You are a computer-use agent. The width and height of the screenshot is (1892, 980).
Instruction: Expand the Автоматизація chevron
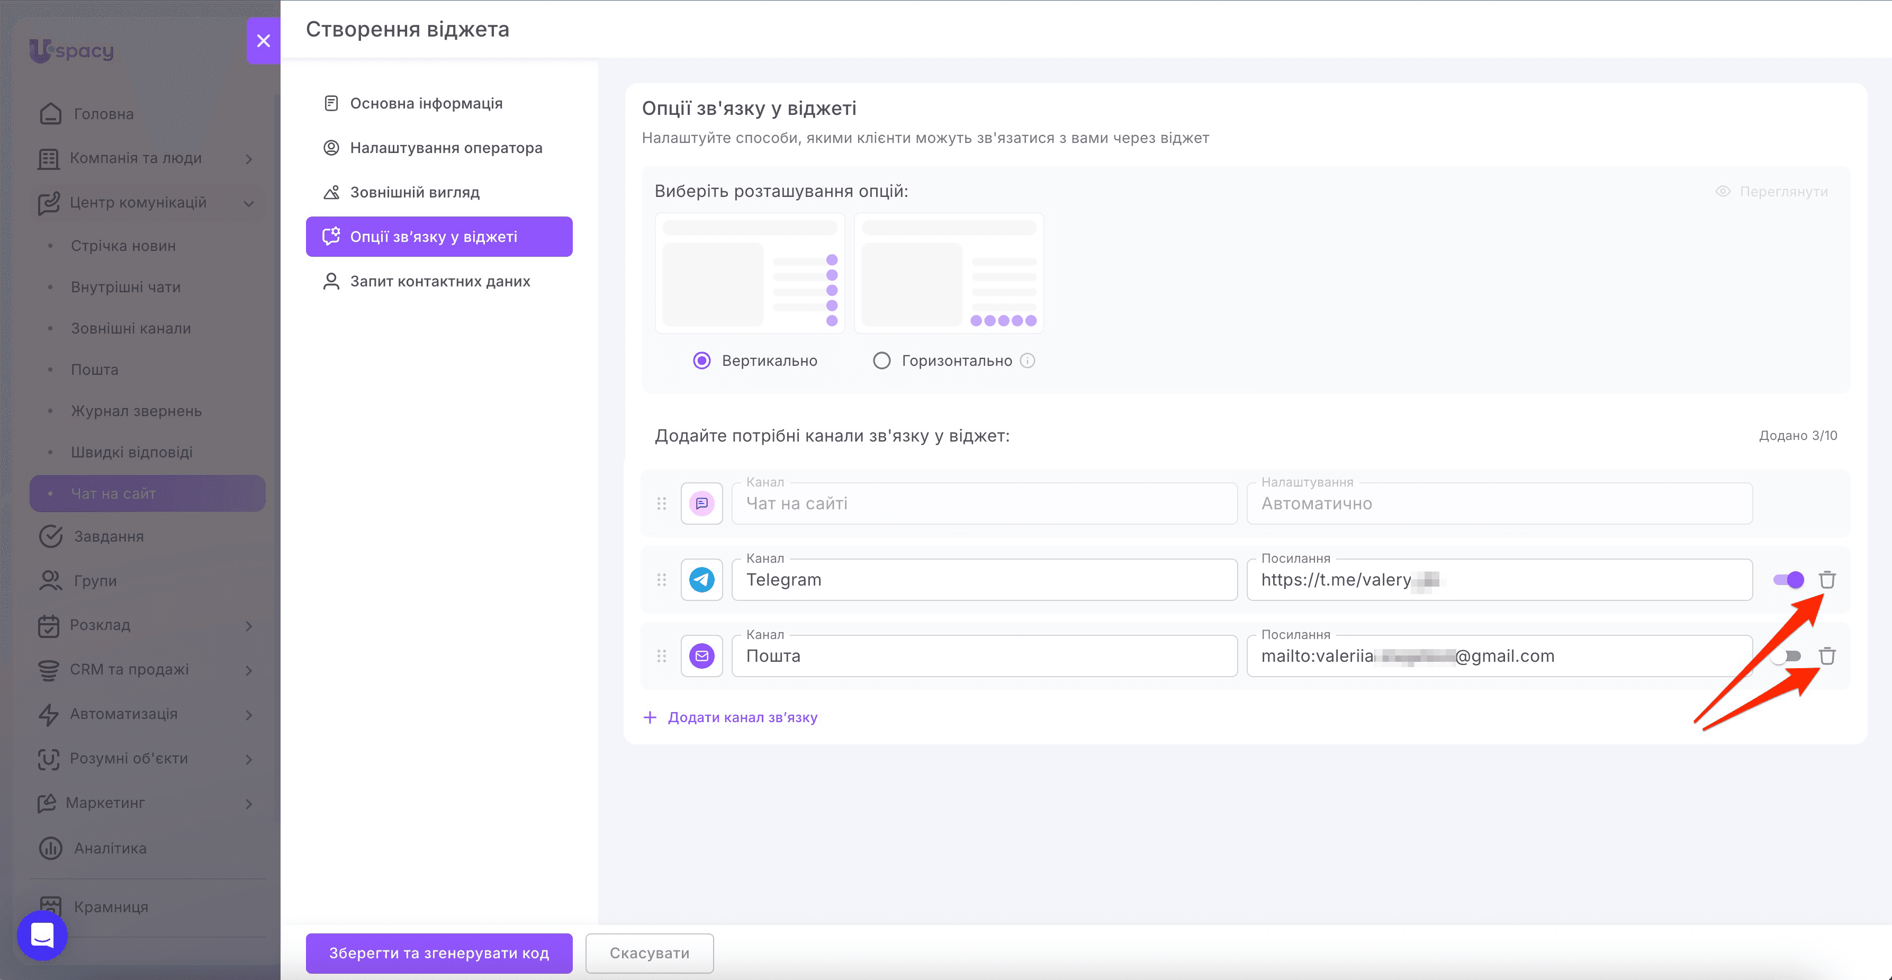[x=249, y=715]
